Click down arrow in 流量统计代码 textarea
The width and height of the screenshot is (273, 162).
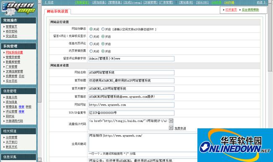pyautogui.click(x=171, y=128)
